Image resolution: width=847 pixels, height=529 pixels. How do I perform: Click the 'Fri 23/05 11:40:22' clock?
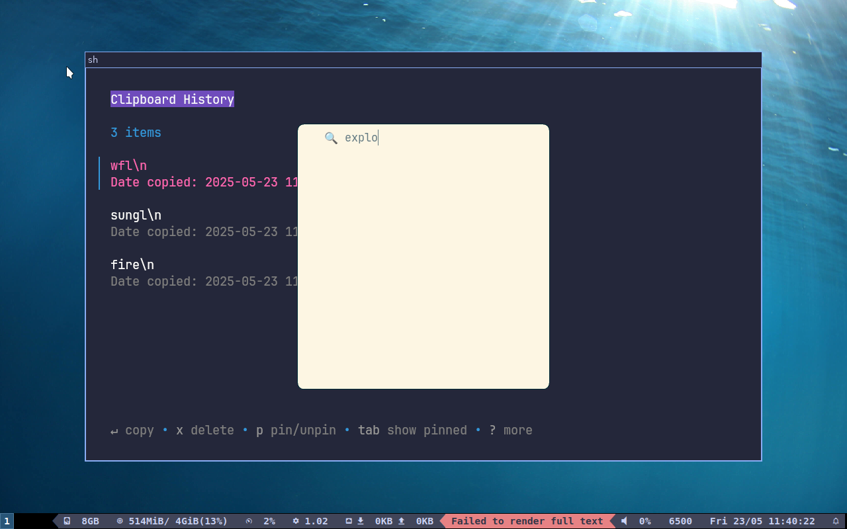[762, 521]
